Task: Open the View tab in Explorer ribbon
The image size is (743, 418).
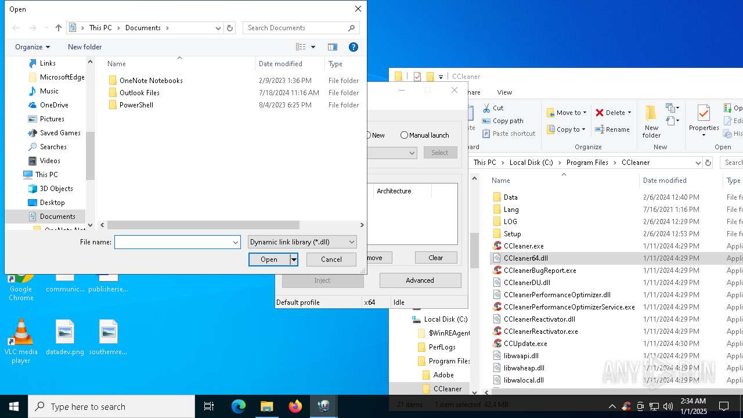Action: pos(504,92)
